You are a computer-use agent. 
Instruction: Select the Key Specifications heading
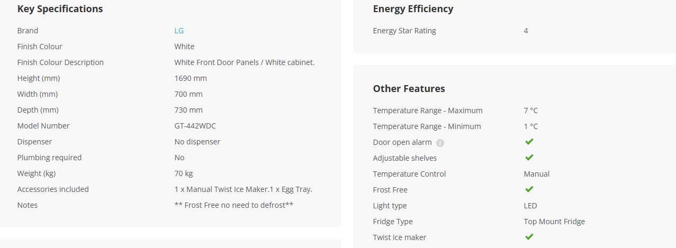60,9
